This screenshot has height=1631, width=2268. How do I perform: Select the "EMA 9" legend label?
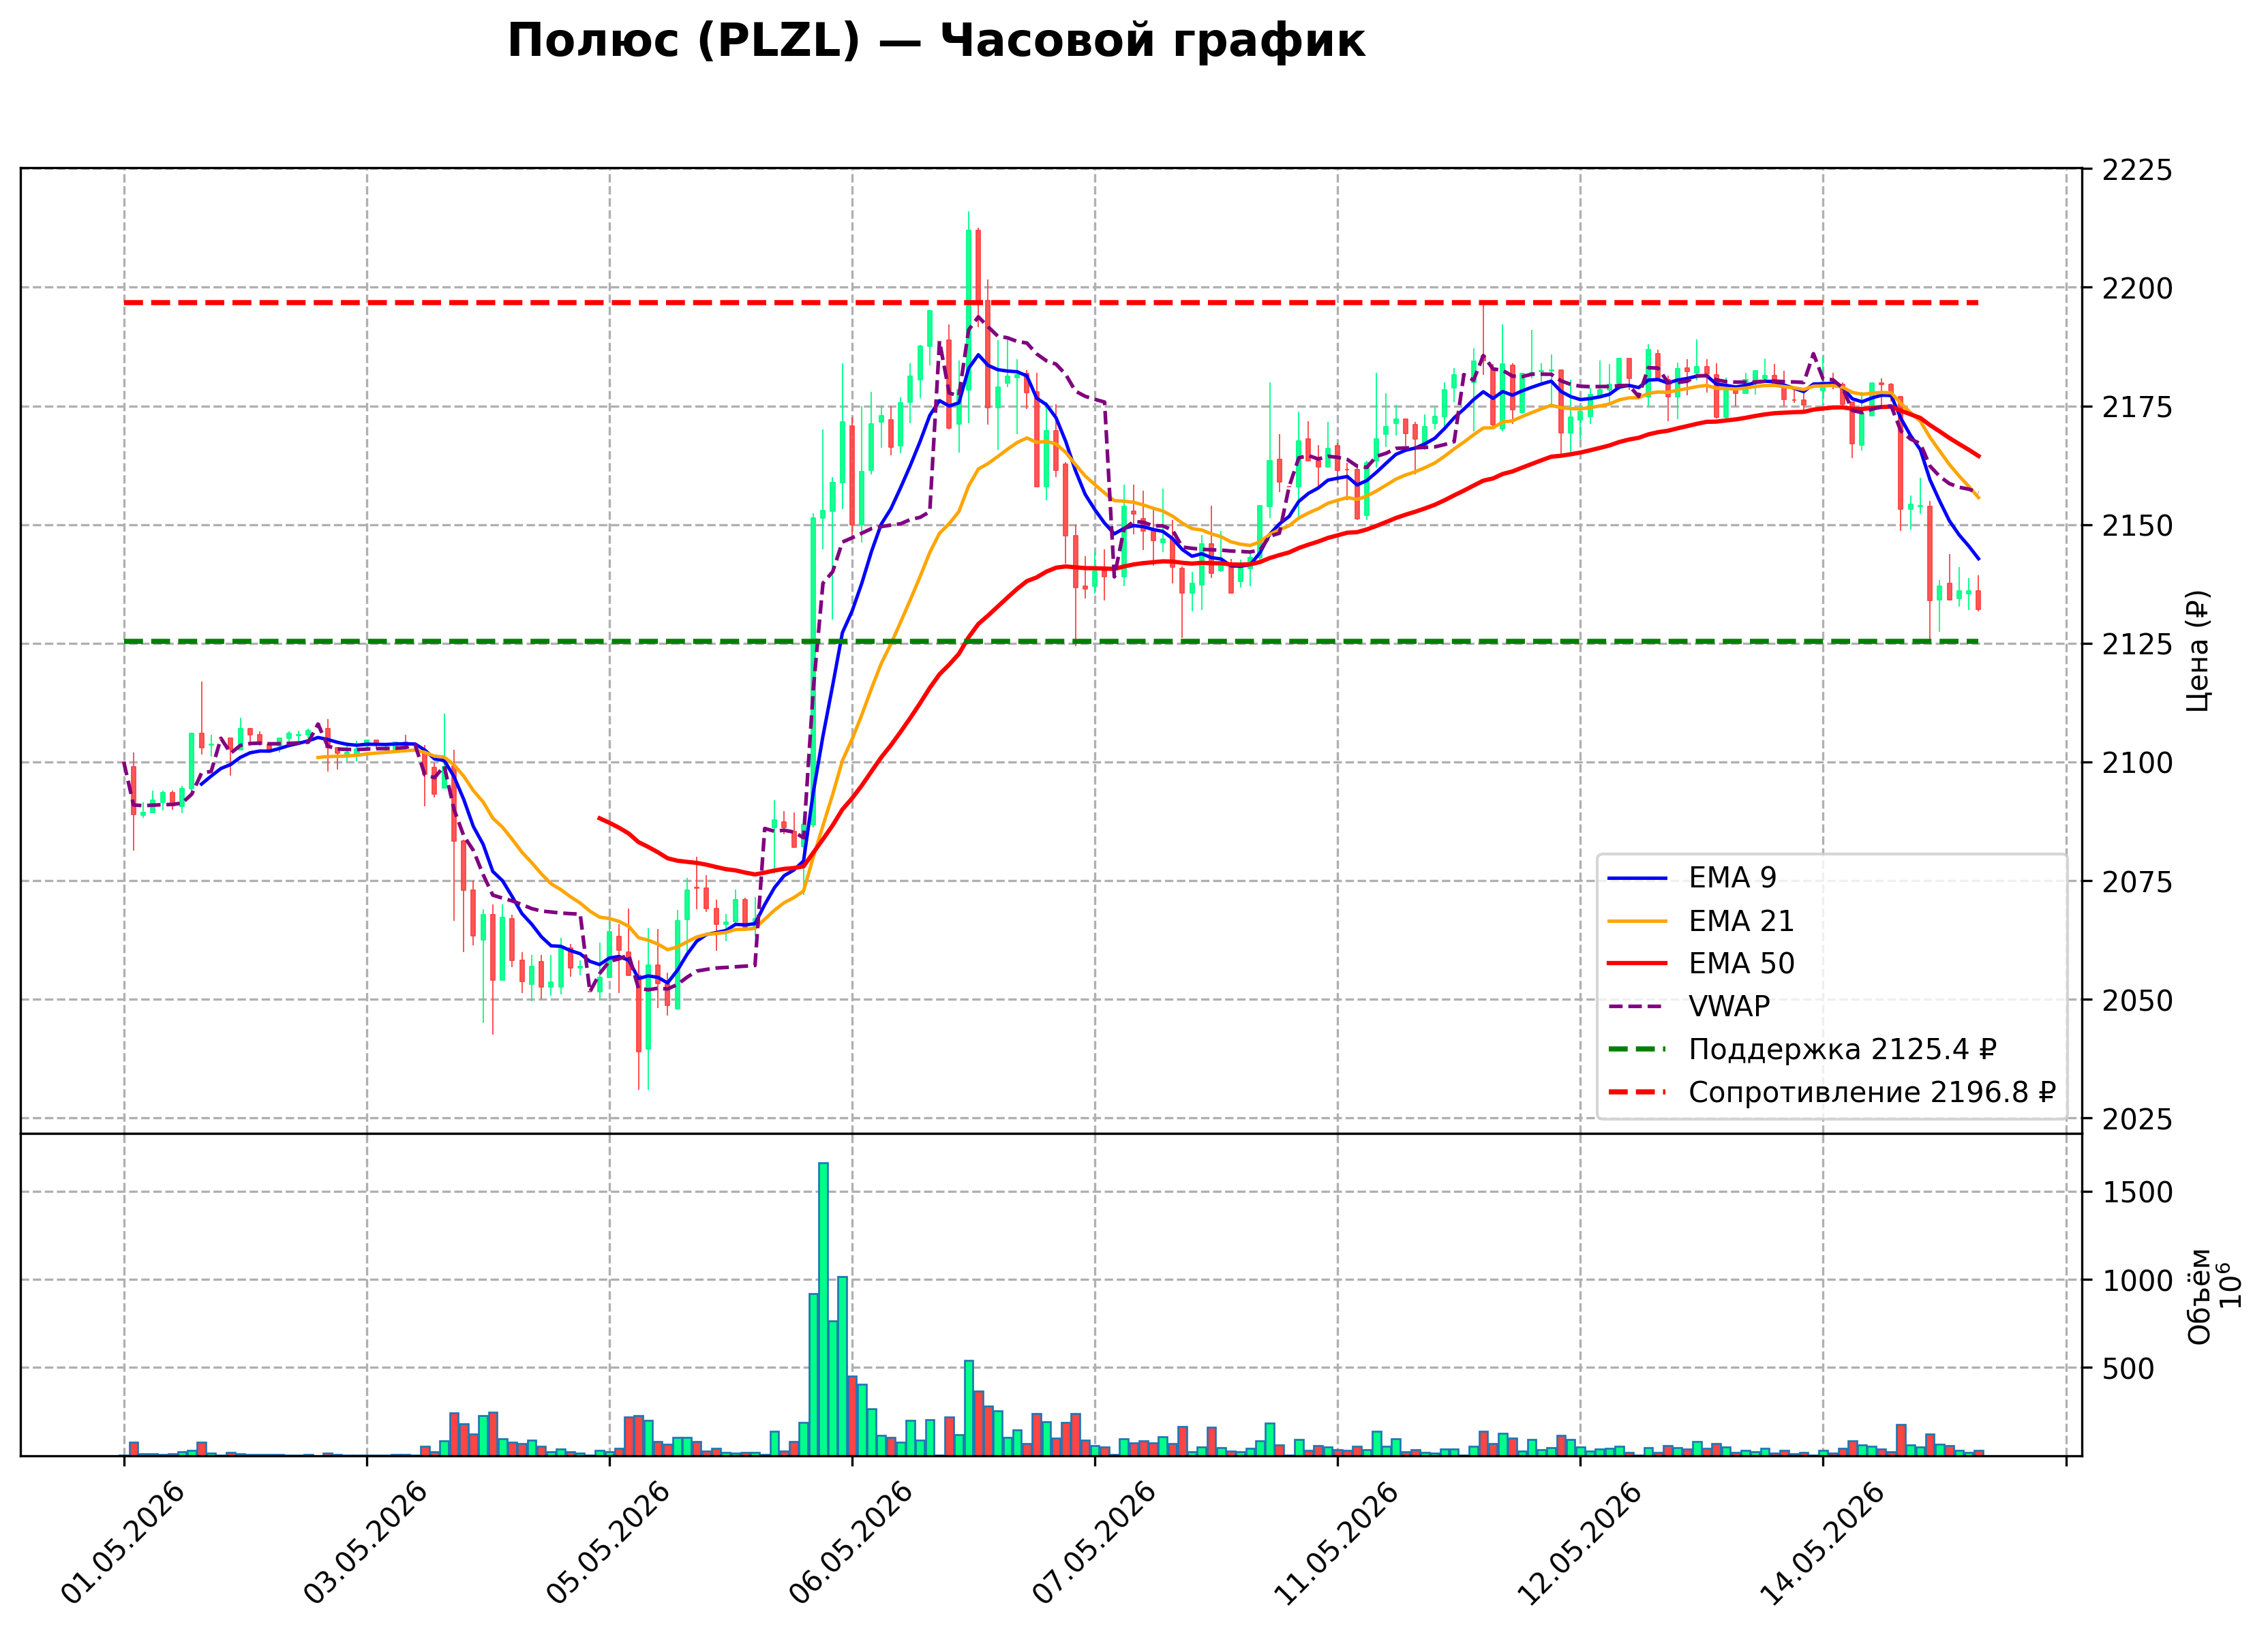pyautogui.click(x=1733, y=878)
